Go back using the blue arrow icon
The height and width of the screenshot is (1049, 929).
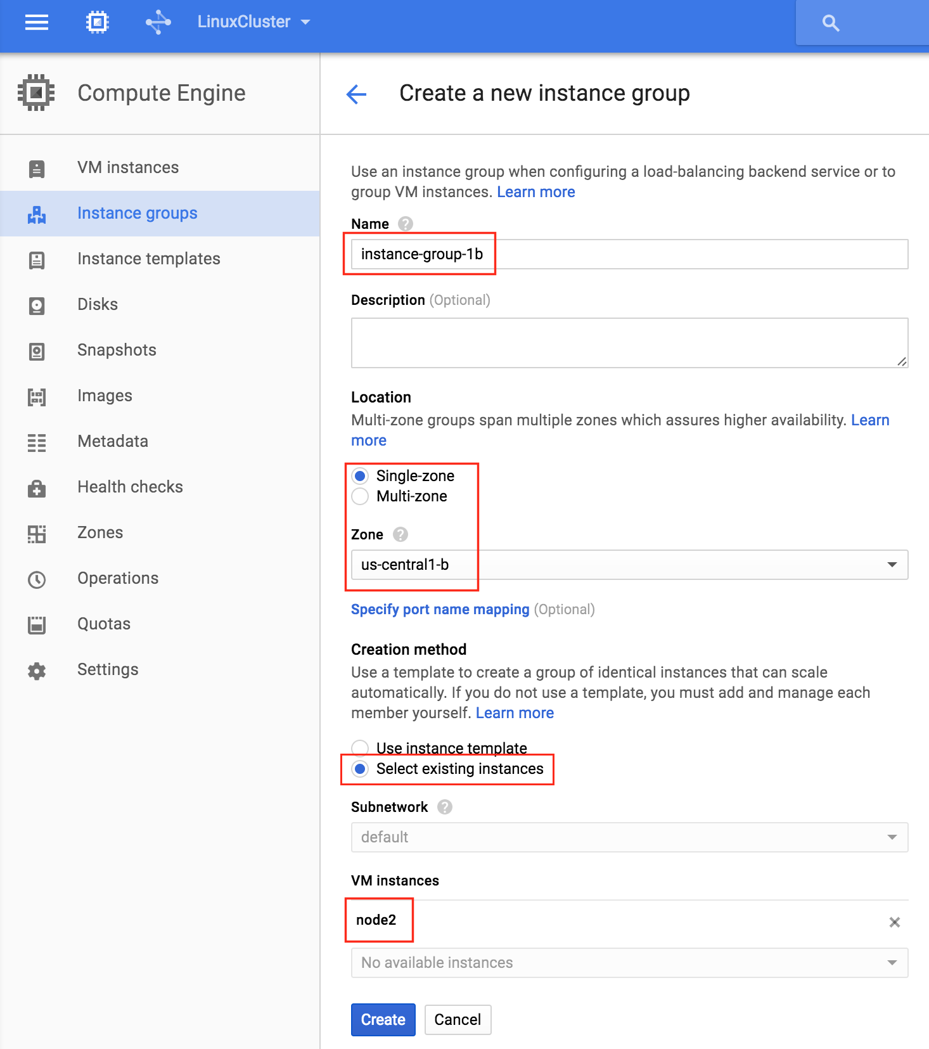(357, 94)
